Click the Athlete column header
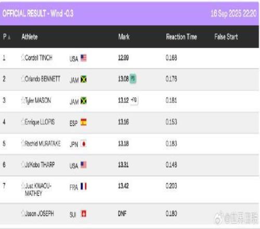Image resolution: width=260 pixels, height=229 pixels. pyautogui.click(x=30, y=37)
